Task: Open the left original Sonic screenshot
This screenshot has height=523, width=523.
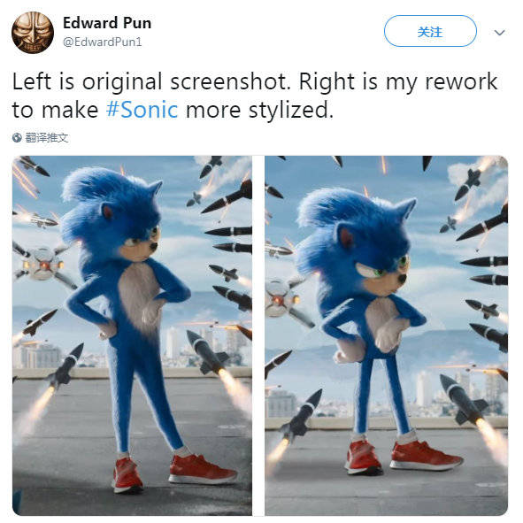Action: pyautogui.click(x=132, y=335)
